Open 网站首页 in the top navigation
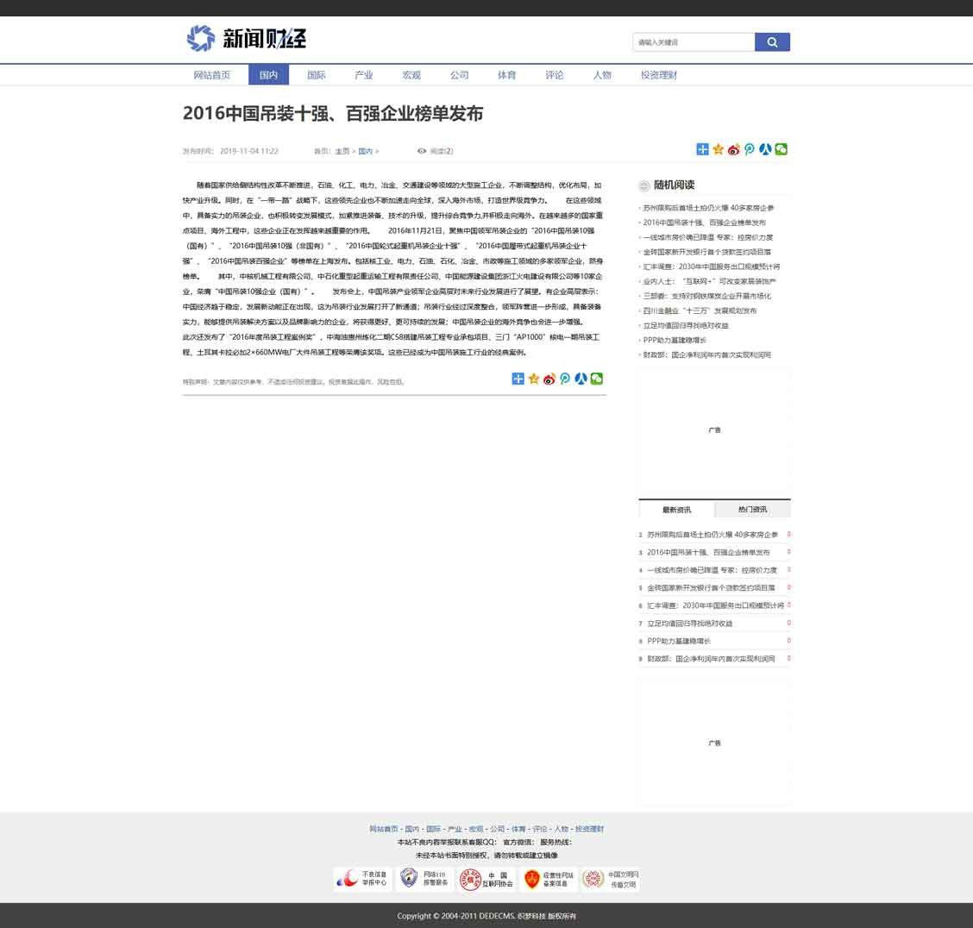Screen dimensions: 973x928 (212, 75)
